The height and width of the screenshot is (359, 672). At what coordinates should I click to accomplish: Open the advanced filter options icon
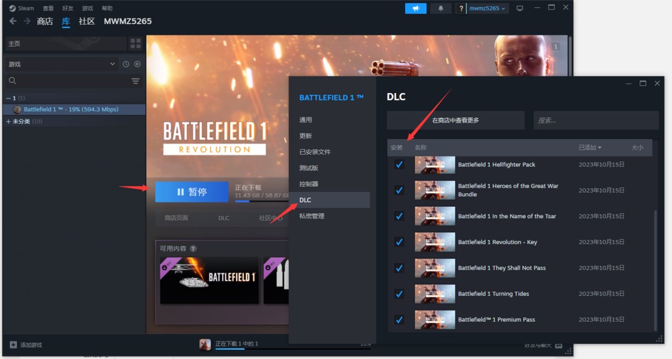tap(136, 81)
